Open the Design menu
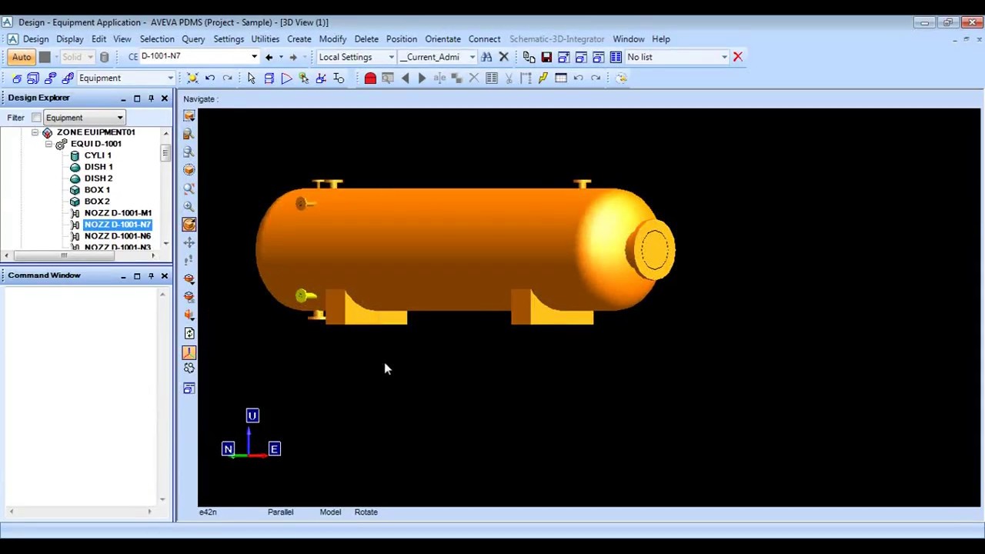The image size is (985, 554). click(35, 39)
